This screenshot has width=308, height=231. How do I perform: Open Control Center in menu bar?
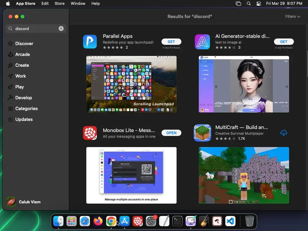[x=259, y=4]
